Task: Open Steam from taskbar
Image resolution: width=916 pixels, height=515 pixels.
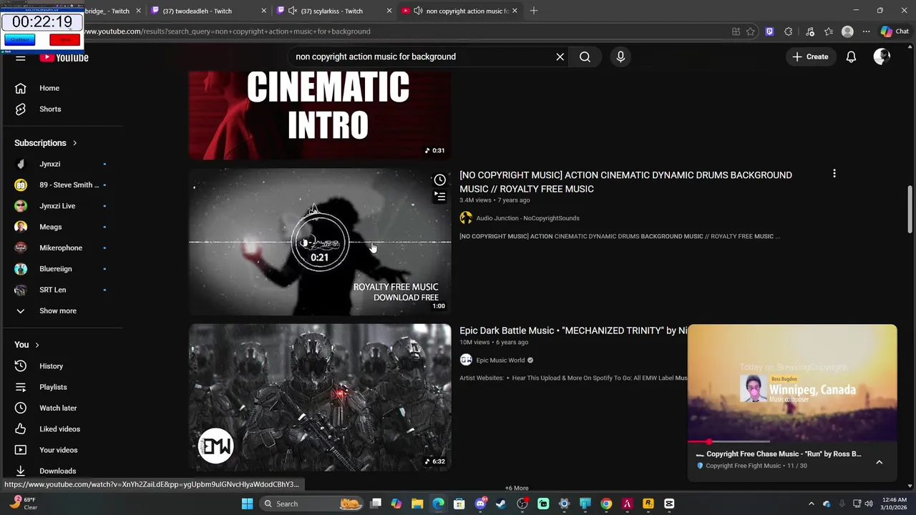Action: click(x=501, y=504)
